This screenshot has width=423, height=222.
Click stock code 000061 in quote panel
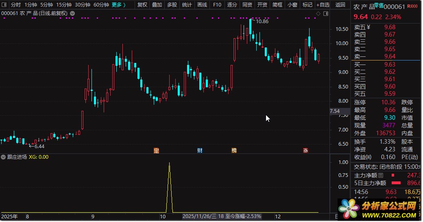point(395,7)
